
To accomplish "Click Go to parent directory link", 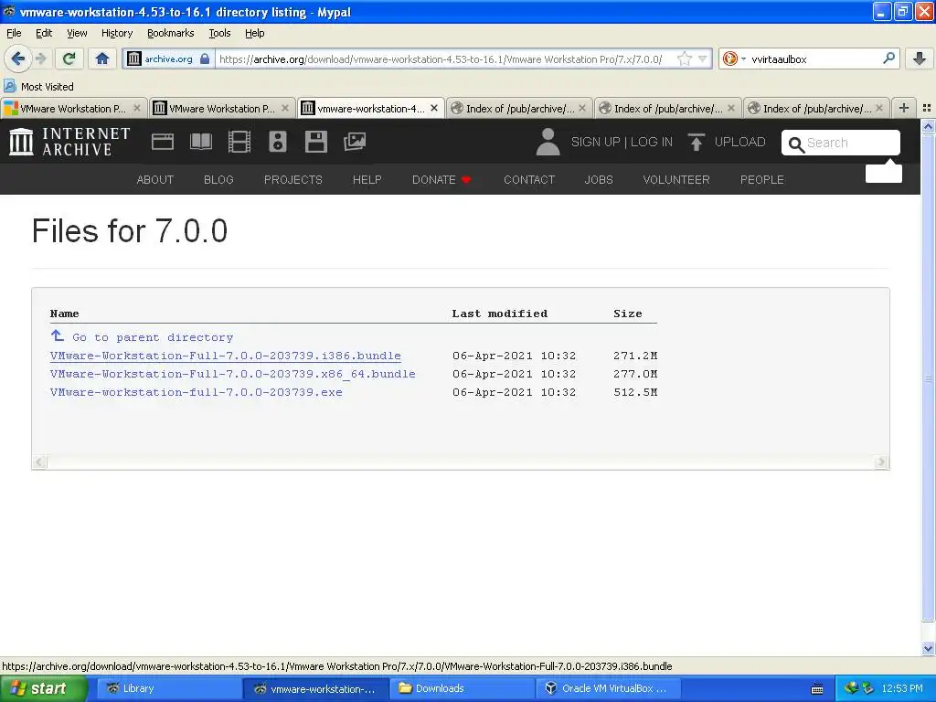I will pos(142,336).
